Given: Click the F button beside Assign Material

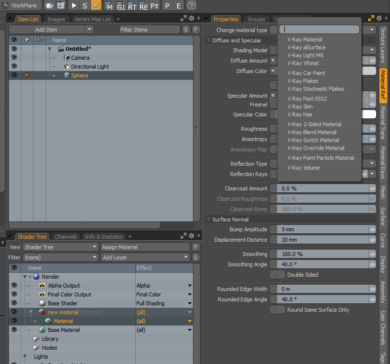Looking at the screenshot, I should coord(195,247).
